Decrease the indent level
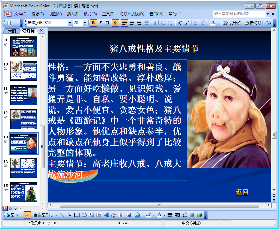 (196, 23)
